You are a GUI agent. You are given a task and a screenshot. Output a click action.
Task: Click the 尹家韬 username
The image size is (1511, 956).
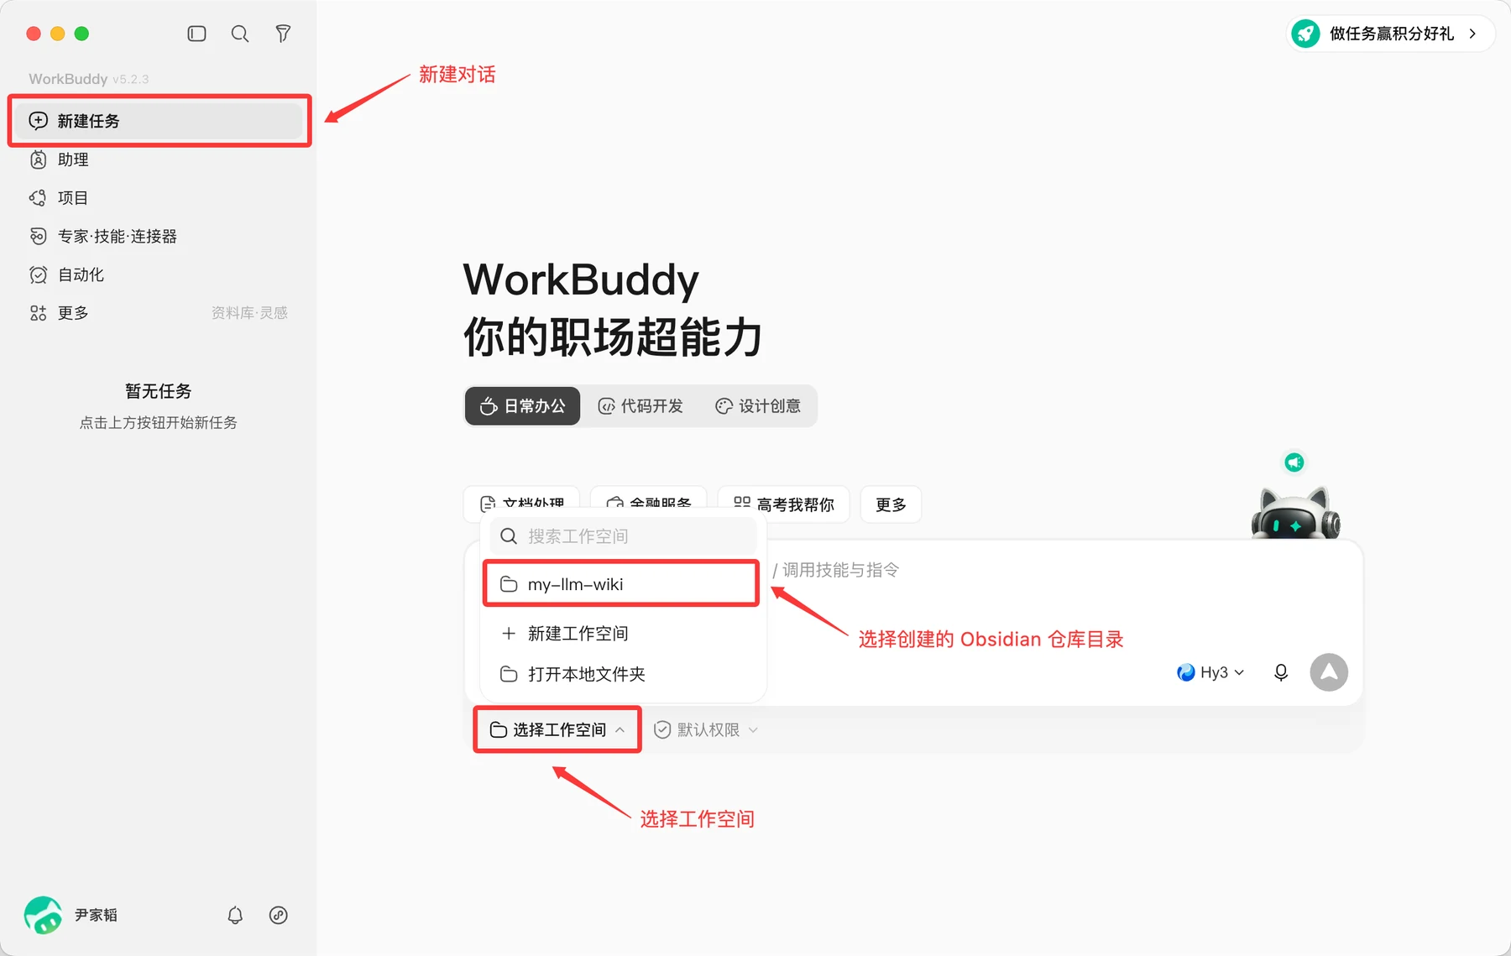click(x=96, y=915)
